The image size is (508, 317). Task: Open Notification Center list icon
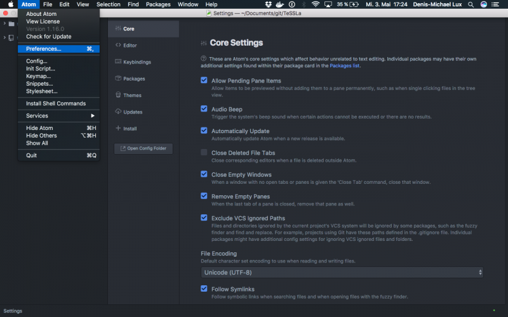[x=495, y=4]
